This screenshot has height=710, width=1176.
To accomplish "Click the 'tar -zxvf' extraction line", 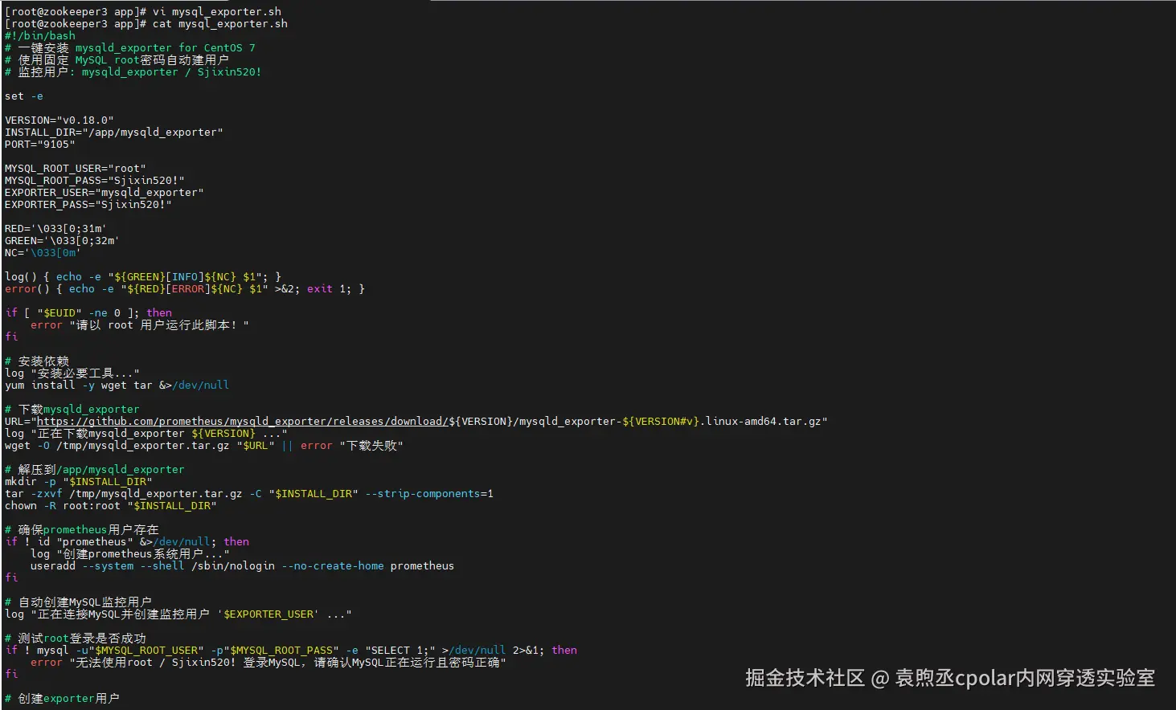I will coord(249,494).
